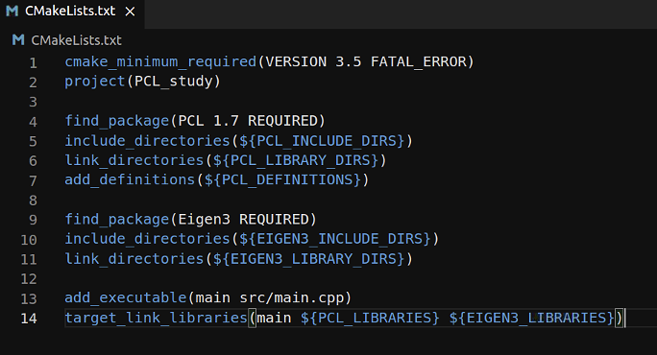Click ${EIGEN3_INCLUDE_DIRS} variable

[335, 239]
